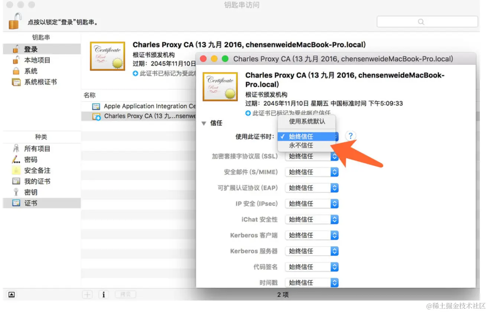Screen dimensions: 488x312
Task: Click the certificate icon in the detail dialog
Action: point(220,87)
